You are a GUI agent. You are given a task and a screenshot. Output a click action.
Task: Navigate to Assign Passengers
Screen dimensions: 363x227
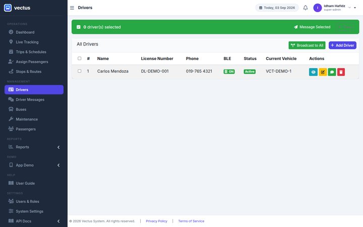[34, 62]
